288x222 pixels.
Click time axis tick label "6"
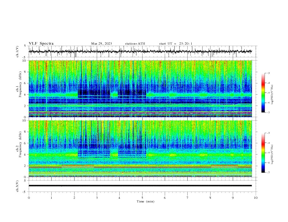[x=165, y=198]
